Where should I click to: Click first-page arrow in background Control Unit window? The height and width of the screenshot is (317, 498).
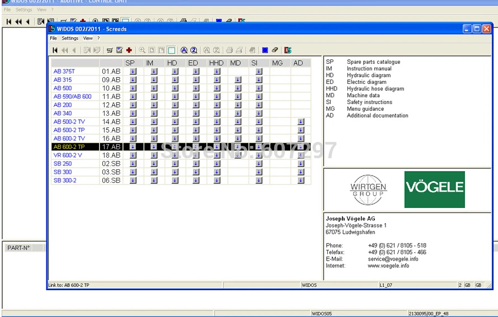9,22
